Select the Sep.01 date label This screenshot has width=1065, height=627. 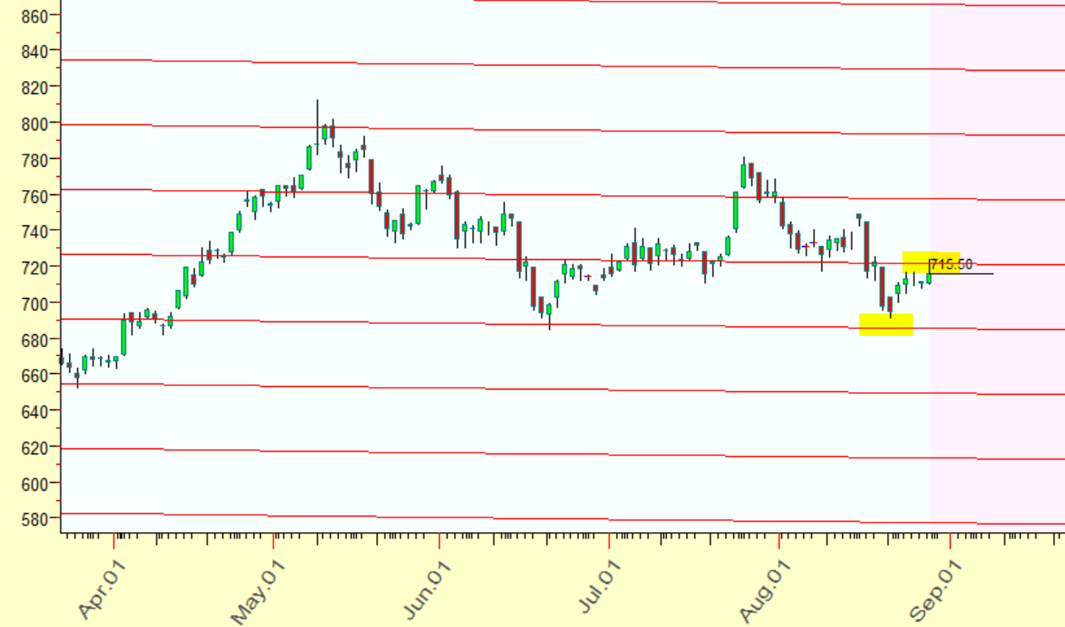[934, 592]
